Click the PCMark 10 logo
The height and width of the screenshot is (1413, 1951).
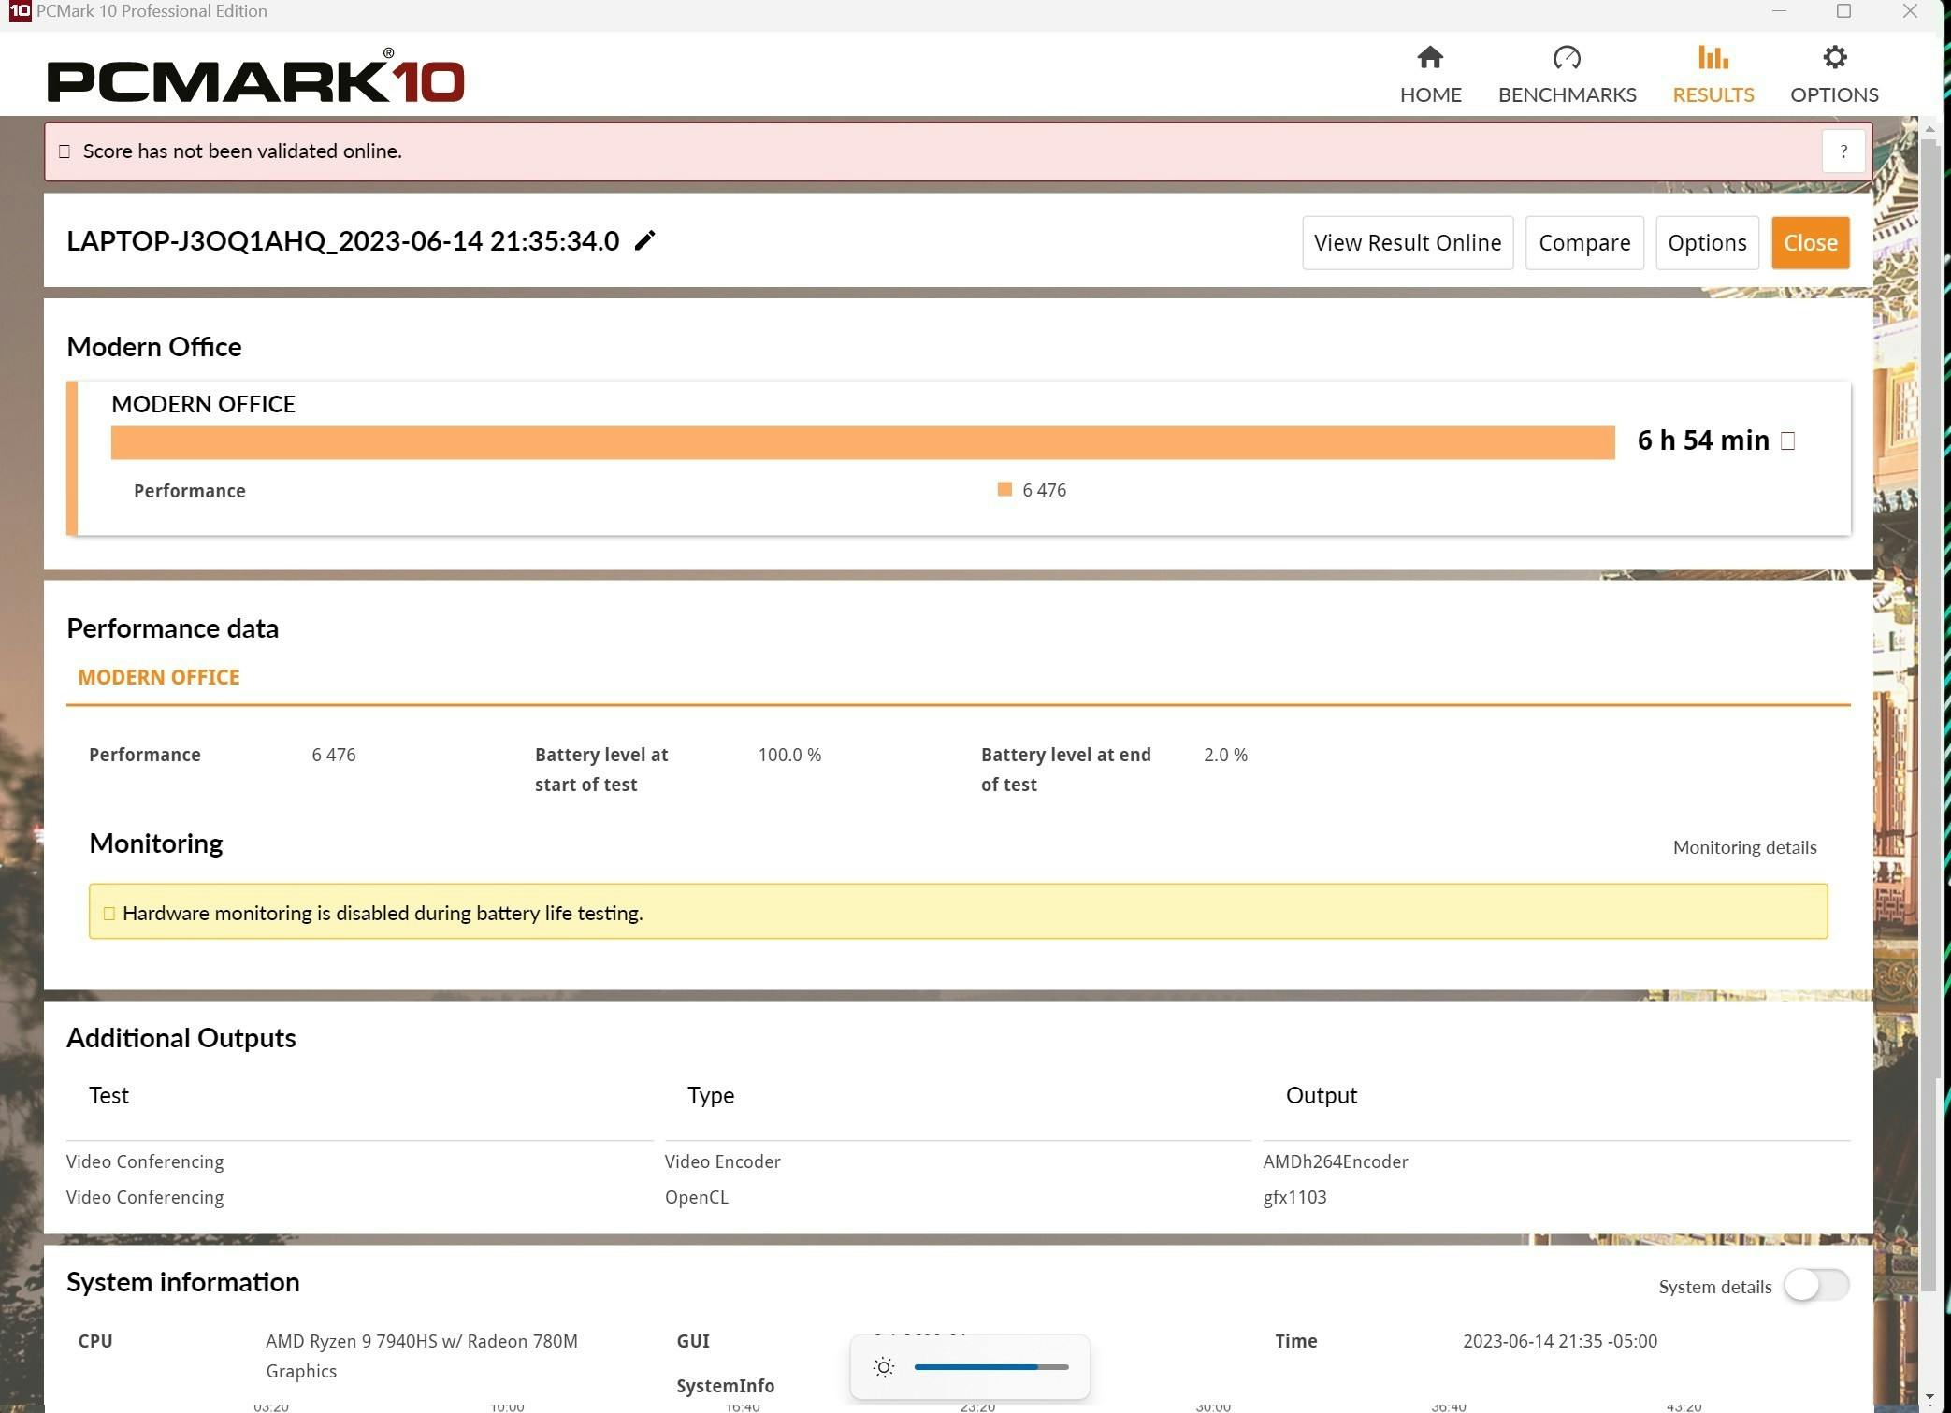click(255, 76)
